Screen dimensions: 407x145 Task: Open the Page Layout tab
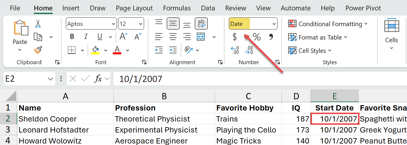134,8
